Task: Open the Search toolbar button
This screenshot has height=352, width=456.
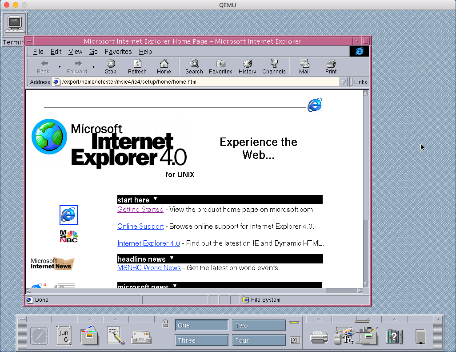Action: pyautogui.click(x=194, y=67)
